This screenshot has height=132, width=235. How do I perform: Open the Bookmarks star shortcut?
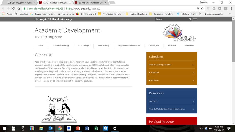66,14
